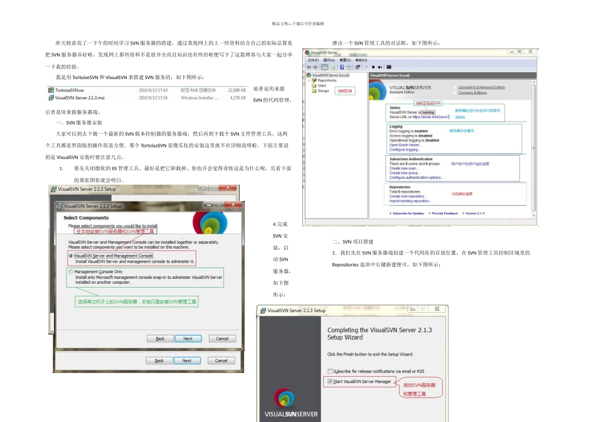
Task: Click VisualSVN Server title bar app icon
Action: pyautogui.click(x=307, y=53)
